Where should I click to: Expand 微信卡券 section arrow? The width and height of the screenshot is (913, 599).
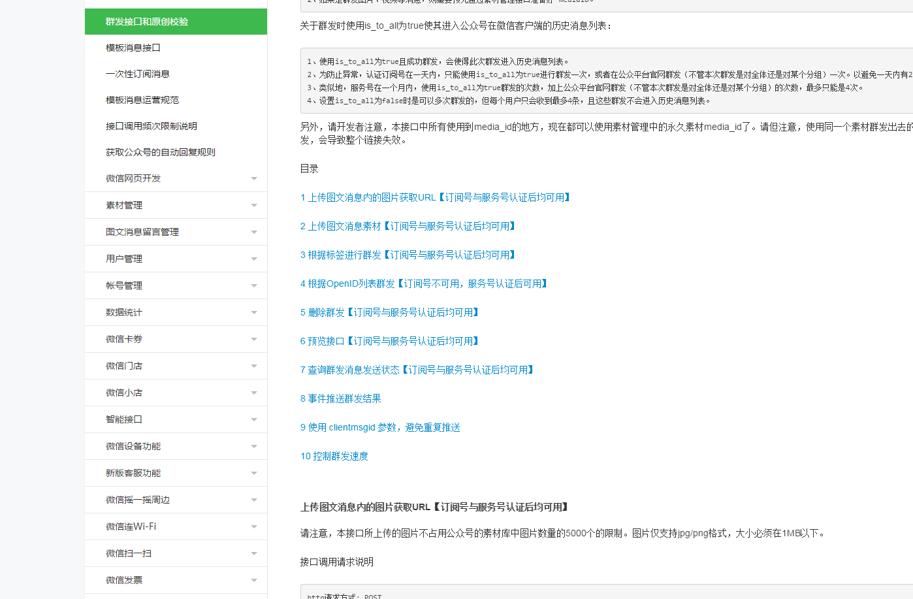254,340
